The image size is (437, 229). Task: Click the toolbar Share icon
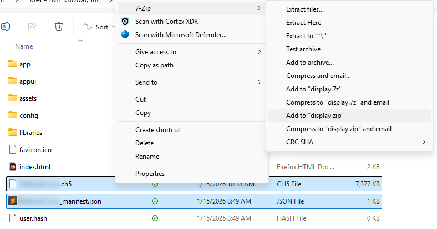click(32, 27)
